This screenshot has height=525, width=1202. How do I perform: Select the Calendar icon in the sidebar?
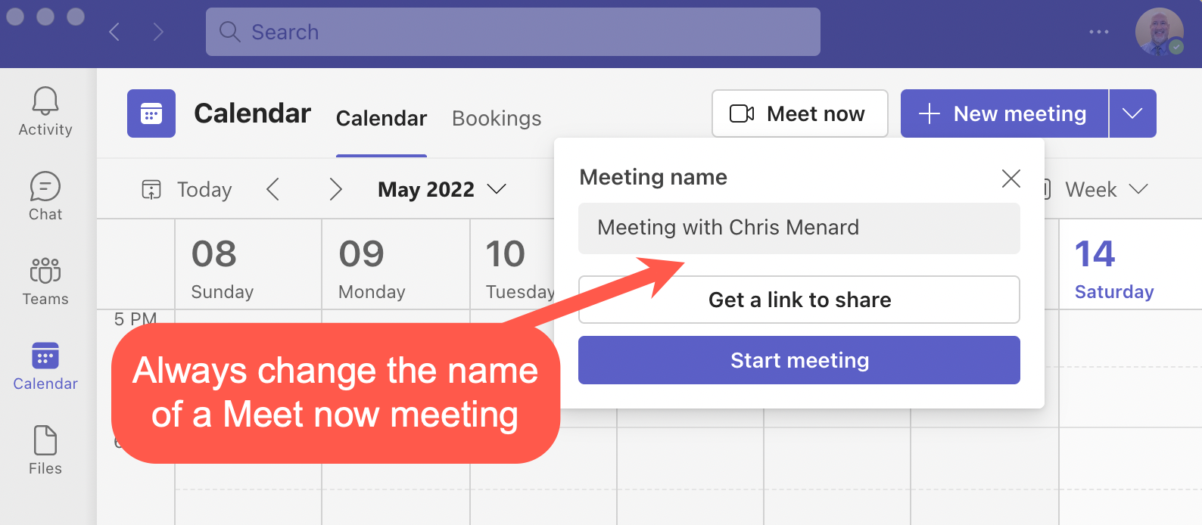(x=45, y=356)
